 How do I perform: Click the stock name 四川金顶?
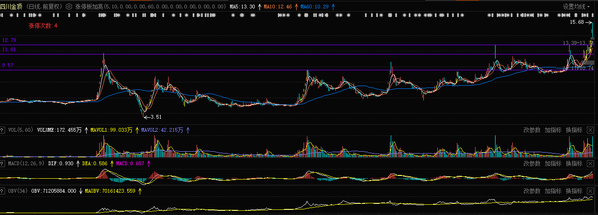tap(11, 7)
